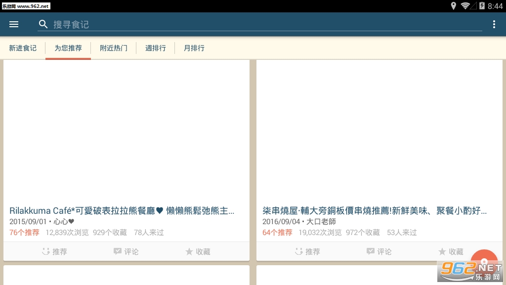Select the 为您推荐 tab

68,48
